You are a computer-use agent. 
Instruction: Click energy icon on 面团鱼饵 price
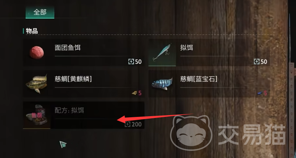131,61
